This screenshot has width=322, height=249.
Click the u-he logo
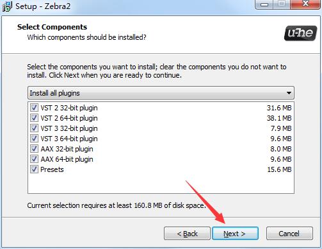click(300, 33)
